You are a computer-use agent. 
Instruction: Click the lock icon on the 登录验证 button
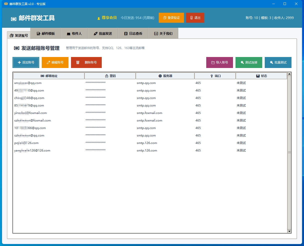tap(165, 18)
